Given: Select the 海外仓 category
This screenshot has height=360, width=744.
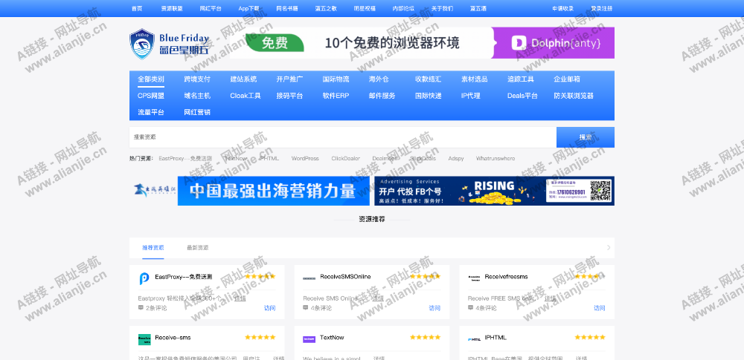Looking at the screenshot, I should pos(379,79).
